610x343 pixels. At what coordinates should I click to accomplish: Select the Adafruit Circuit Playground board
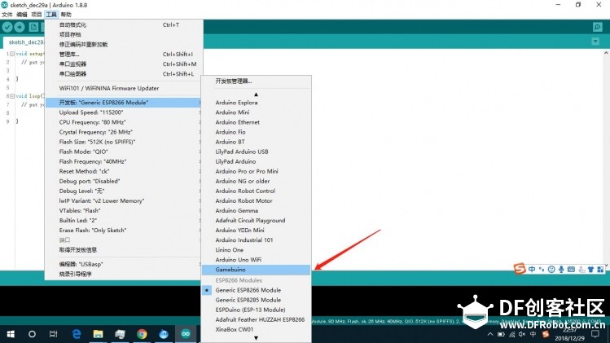pos(257,220)
